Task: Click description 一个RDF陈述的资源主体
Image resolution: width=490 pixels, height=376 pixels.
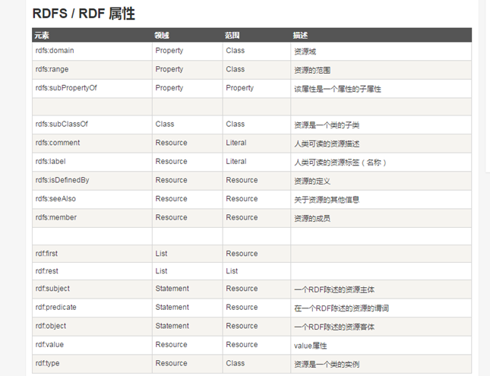Action: [334, 289]
